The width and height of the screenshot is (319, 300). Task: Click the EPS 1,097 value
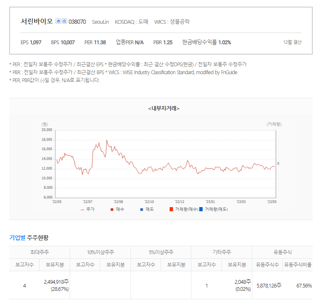click(31, 42)
